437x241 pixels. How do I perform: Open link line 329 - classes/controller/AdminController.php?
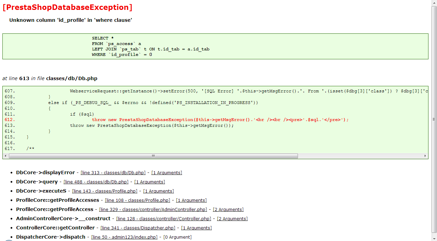(x=153, y=210)
